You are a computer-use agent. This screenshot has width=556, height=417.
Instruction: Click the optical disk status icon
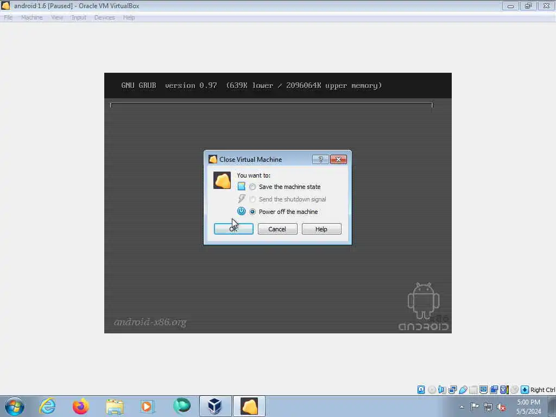click(432, 390)
